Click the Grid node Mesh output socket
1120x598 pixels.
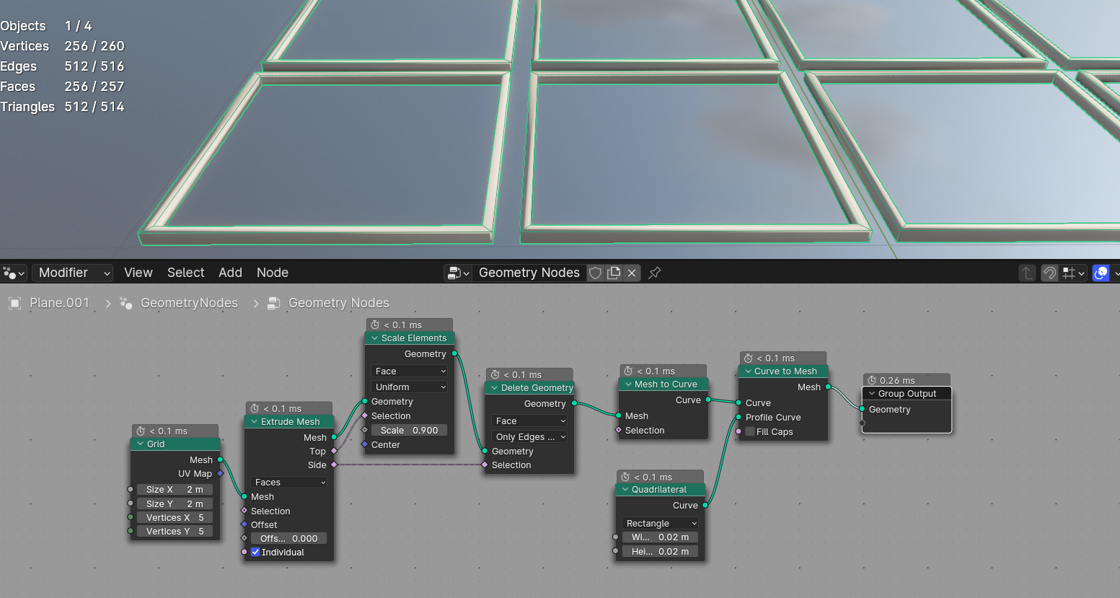pos(220,460)
